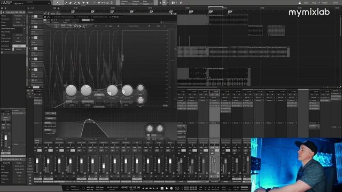Open the Pro-C 2 Style selector button

click(x=99, y=95)
